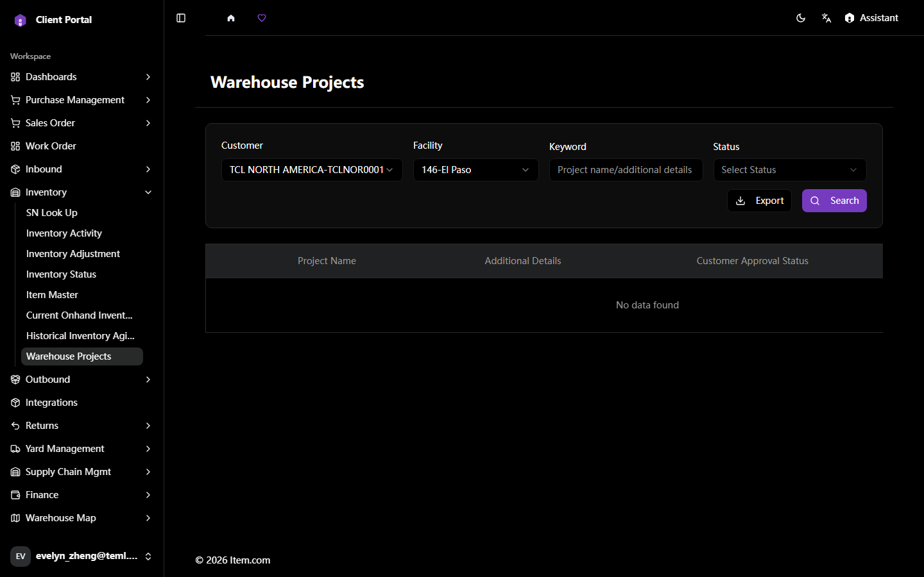The height and width of the screenshot is (577, 924).
Task: Focus the Keyword input field
Action: pyautogui.click(x=626, y=170)
